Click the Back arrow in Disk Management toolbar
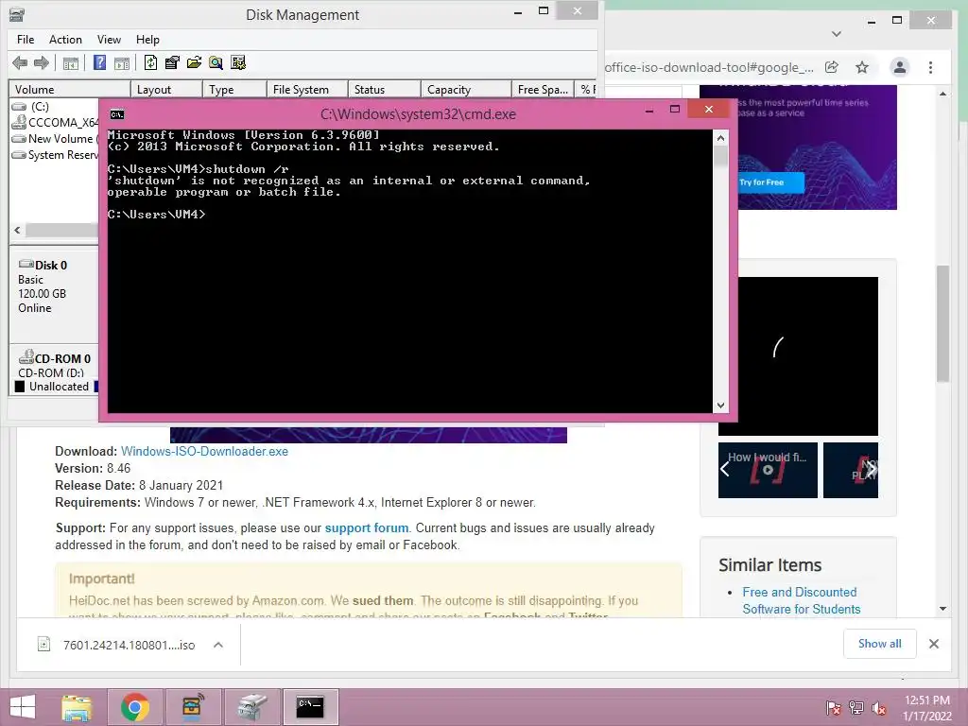Screen dimensions: 968x726 [20, 62]
